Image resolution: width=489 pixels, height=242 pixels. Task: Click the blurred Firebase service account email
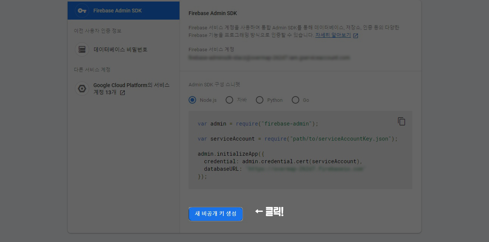click(269, 58)
